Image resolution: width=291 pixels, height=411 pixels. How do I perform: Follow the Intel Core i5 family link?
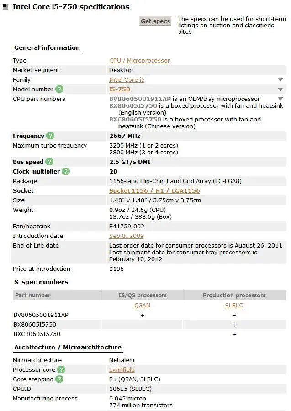tap(127, 79)
